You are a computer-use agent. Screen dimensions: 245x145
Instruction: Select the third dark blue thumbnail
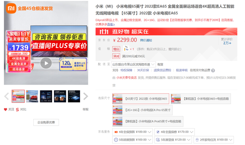pos(46,96)
